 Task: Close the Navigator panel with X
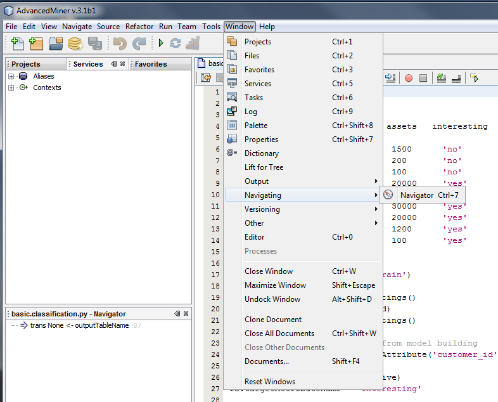[x=186, y=313]
